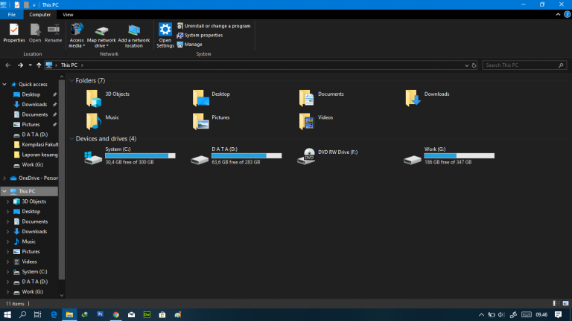Image resolution: width=572 pixels, height=321 pixels.
Task: Select the Documents folder in main pane
Action: click(x=322, y=98)
